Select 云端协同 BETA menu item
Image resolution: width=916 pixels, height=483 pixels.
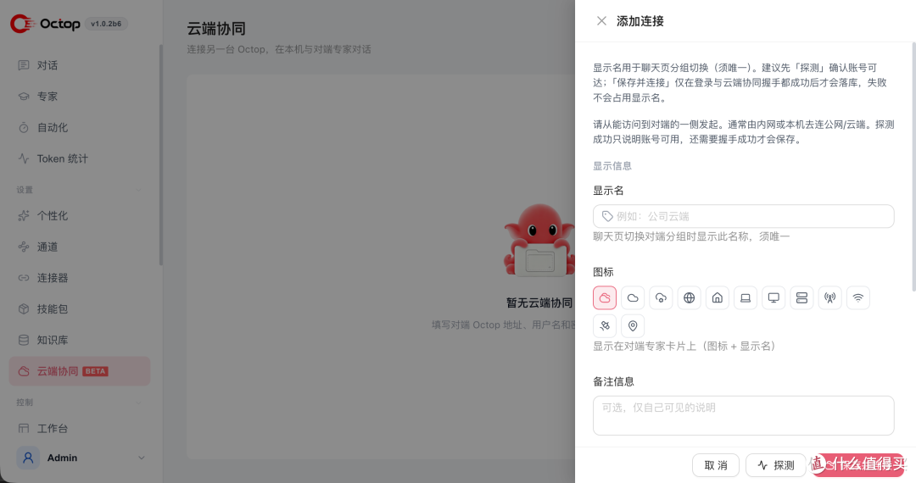(80, 371)
